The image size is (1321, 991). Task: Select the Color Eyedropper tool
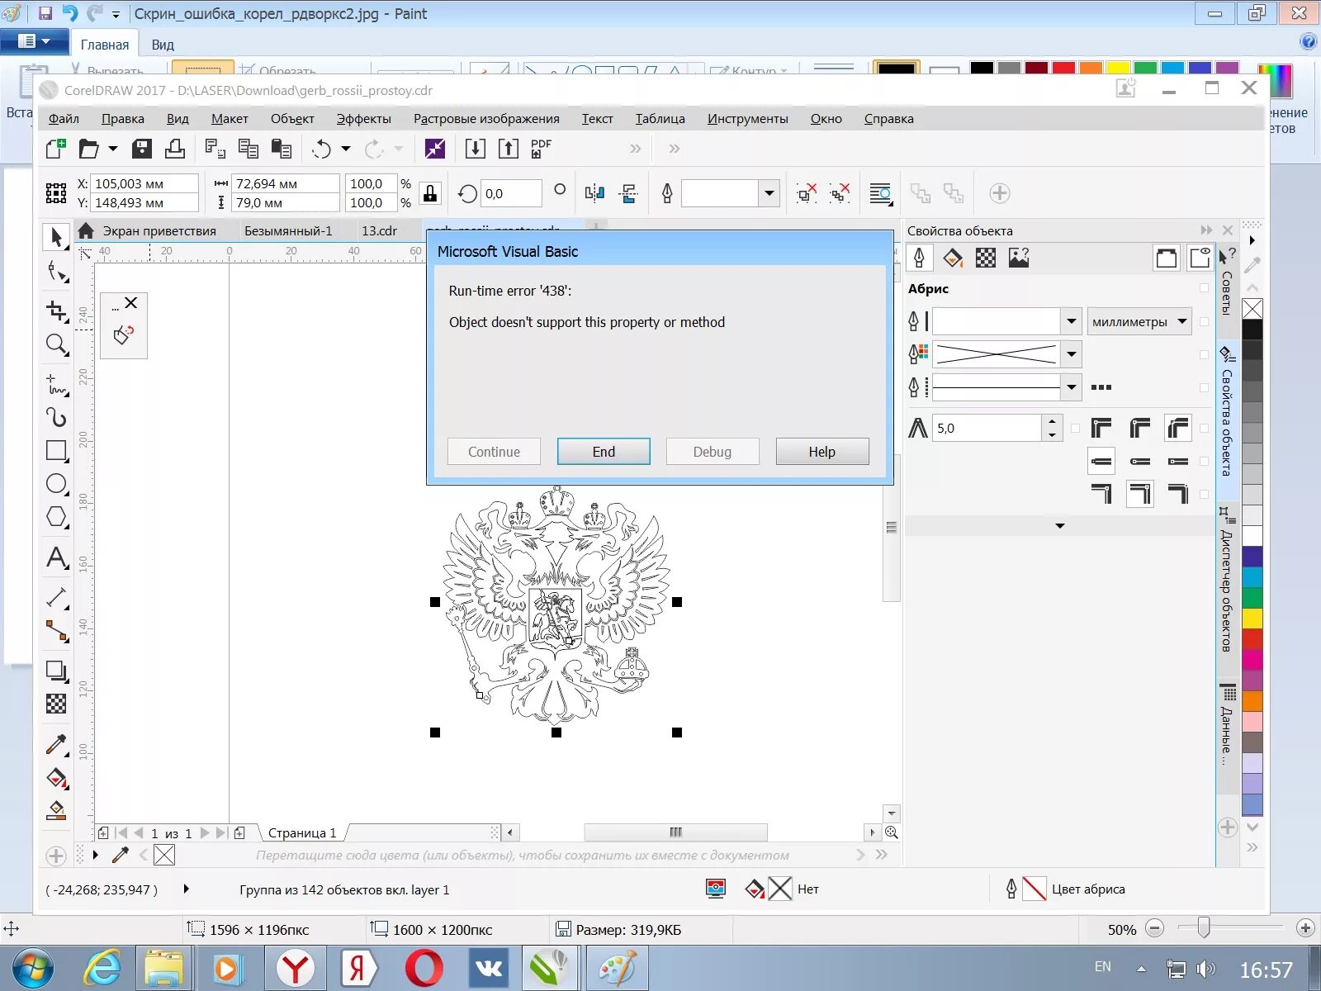pyautogui.click(x=56, y=745)
